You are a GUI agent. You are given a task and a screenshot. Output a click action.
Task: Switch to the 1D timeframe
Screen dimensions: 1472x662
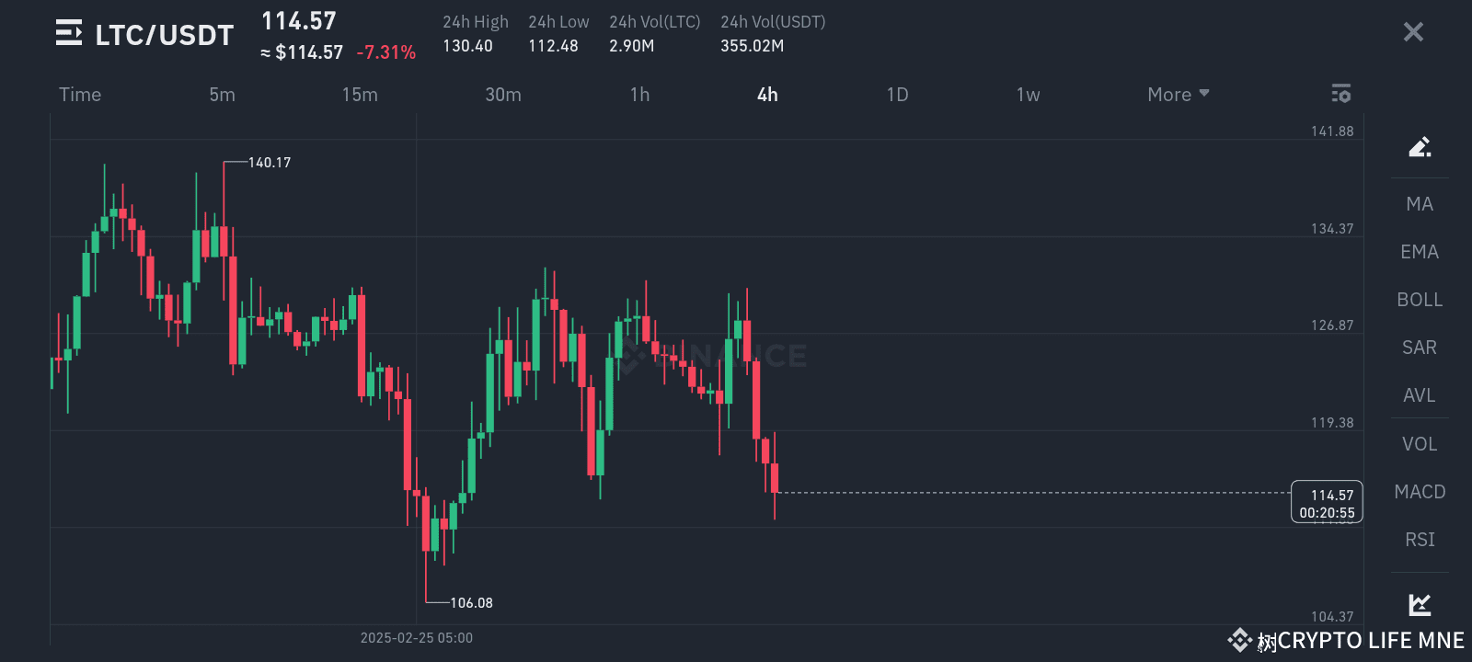tap(897, 94)
